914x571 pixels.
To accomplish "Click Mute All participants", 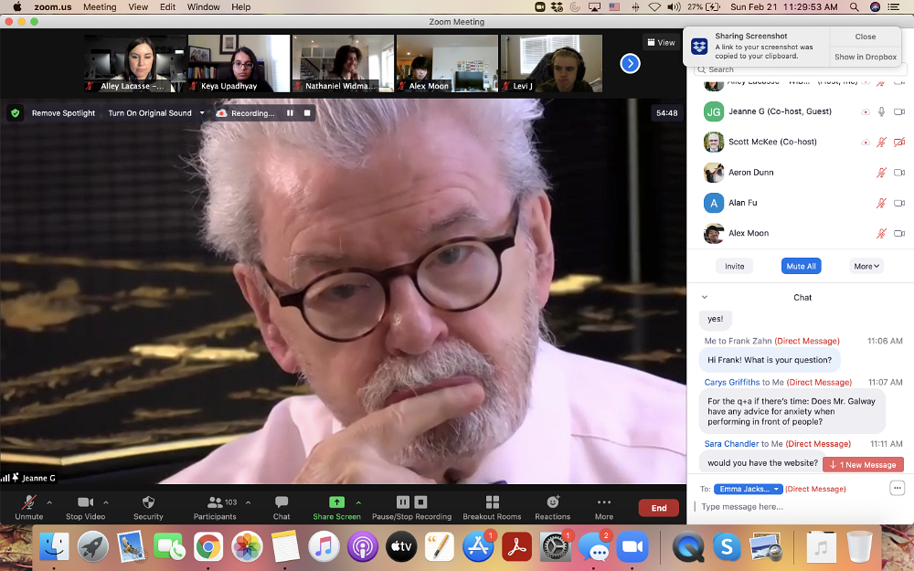I will click(x=801, y=266).
